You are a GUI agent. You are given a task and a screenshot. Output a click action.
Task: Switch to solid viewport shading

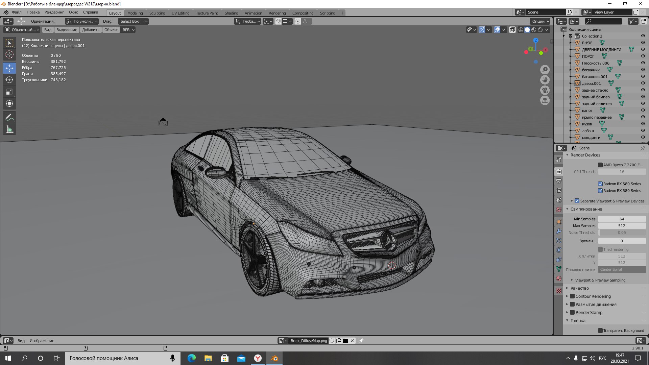pos(527,30)
